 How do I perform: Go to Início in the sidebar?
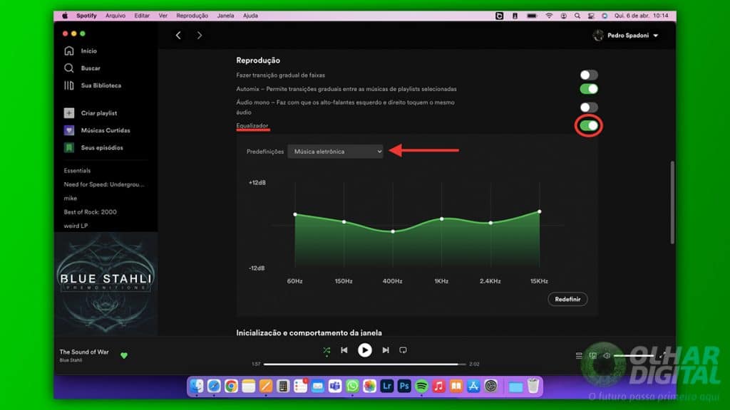(x=80, y=51)
